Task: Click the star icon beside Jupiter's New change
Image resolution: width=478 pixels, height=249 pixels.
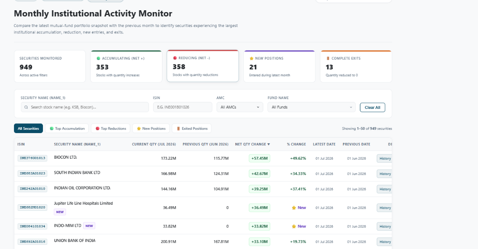Action: coord(294,208)
